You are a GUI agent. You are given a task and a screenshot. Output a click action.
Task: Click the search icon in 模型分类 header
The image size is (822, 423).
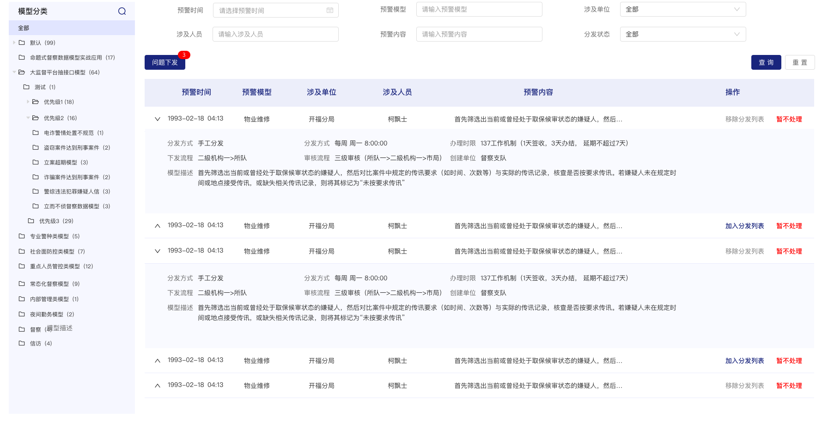pos(122,11)
